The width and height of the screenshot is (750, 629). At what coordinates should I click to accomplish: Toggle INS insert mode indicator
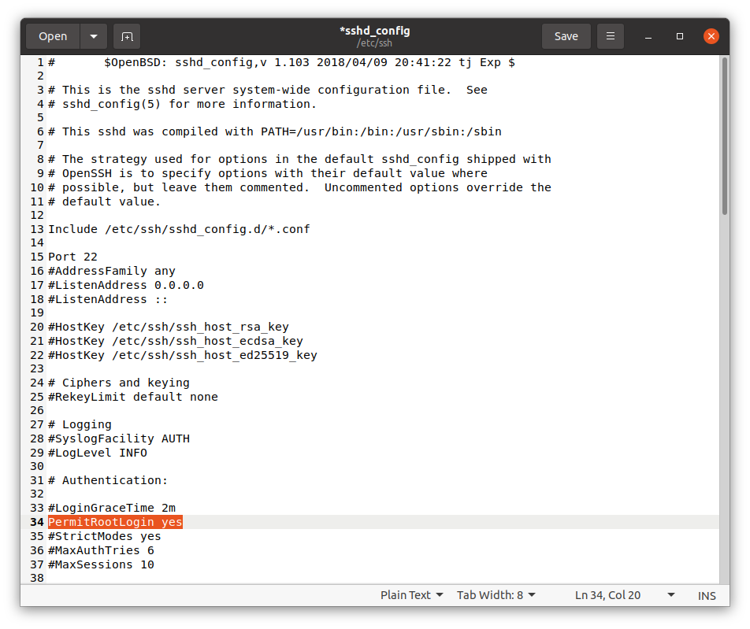(x=707, y=595)
